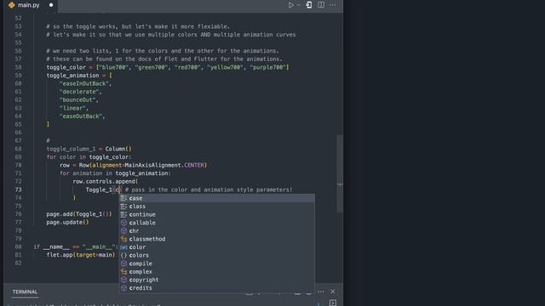Screen dimensions: 545x306
Task: Close the terminal panel
Action: pos(333,292)
